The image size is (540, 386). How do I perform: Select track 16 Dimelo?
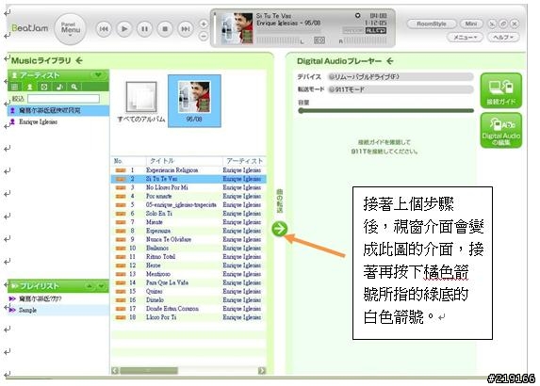pos(188,300)
